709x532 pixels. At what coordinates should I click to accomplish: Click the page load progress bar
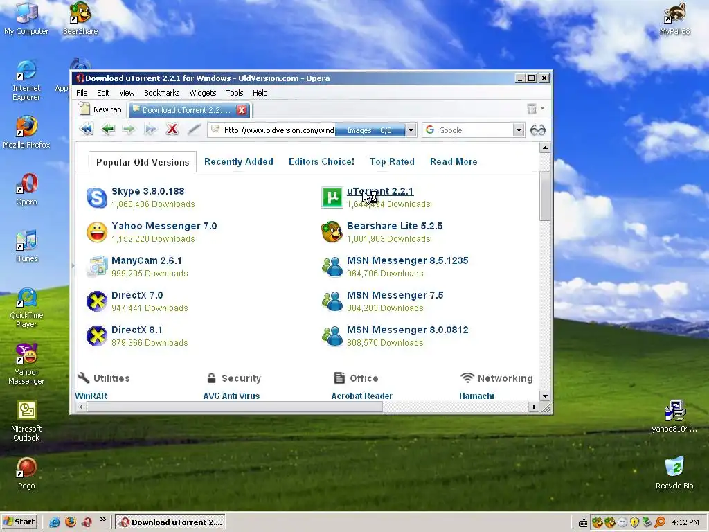pos(370,130)
